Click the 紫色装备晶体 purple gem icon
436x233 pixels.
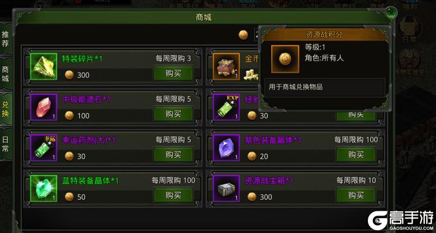pos(226,148)
